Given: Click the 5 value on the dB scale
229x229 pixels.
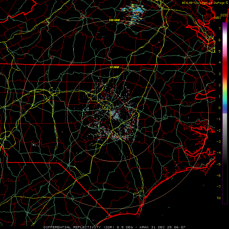Looking at the screenshot, I should click(x=220, y=51).
